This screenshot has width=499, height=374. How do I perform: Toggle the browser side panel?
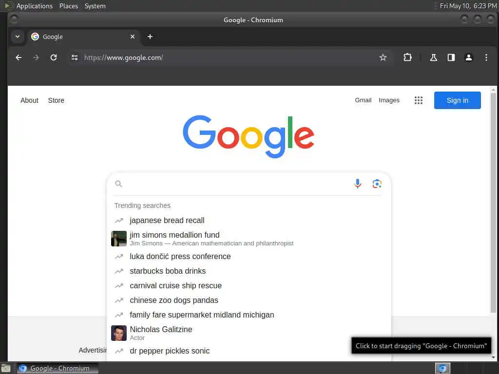pos(451,57)
